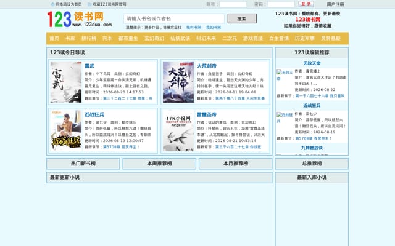395x246 pixels.
Task: Click the set-as-homepage icon at top left
Action: [x=52, y=4]
